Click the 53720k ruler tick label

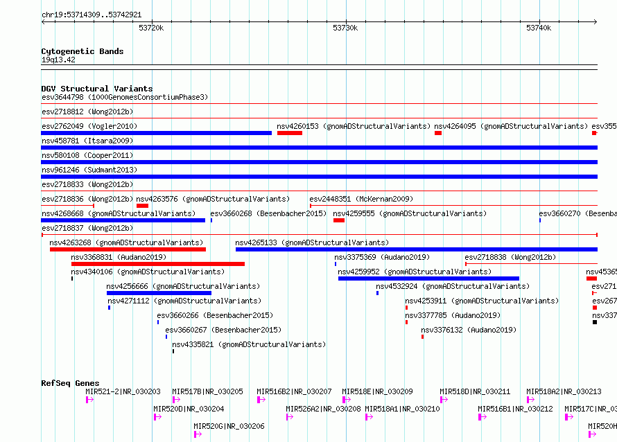[151, 28]
